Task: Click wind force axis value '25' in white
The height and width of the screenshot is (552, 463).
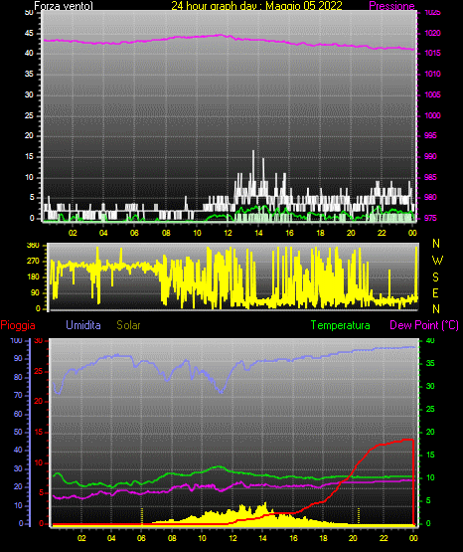Action: (29, 115)
